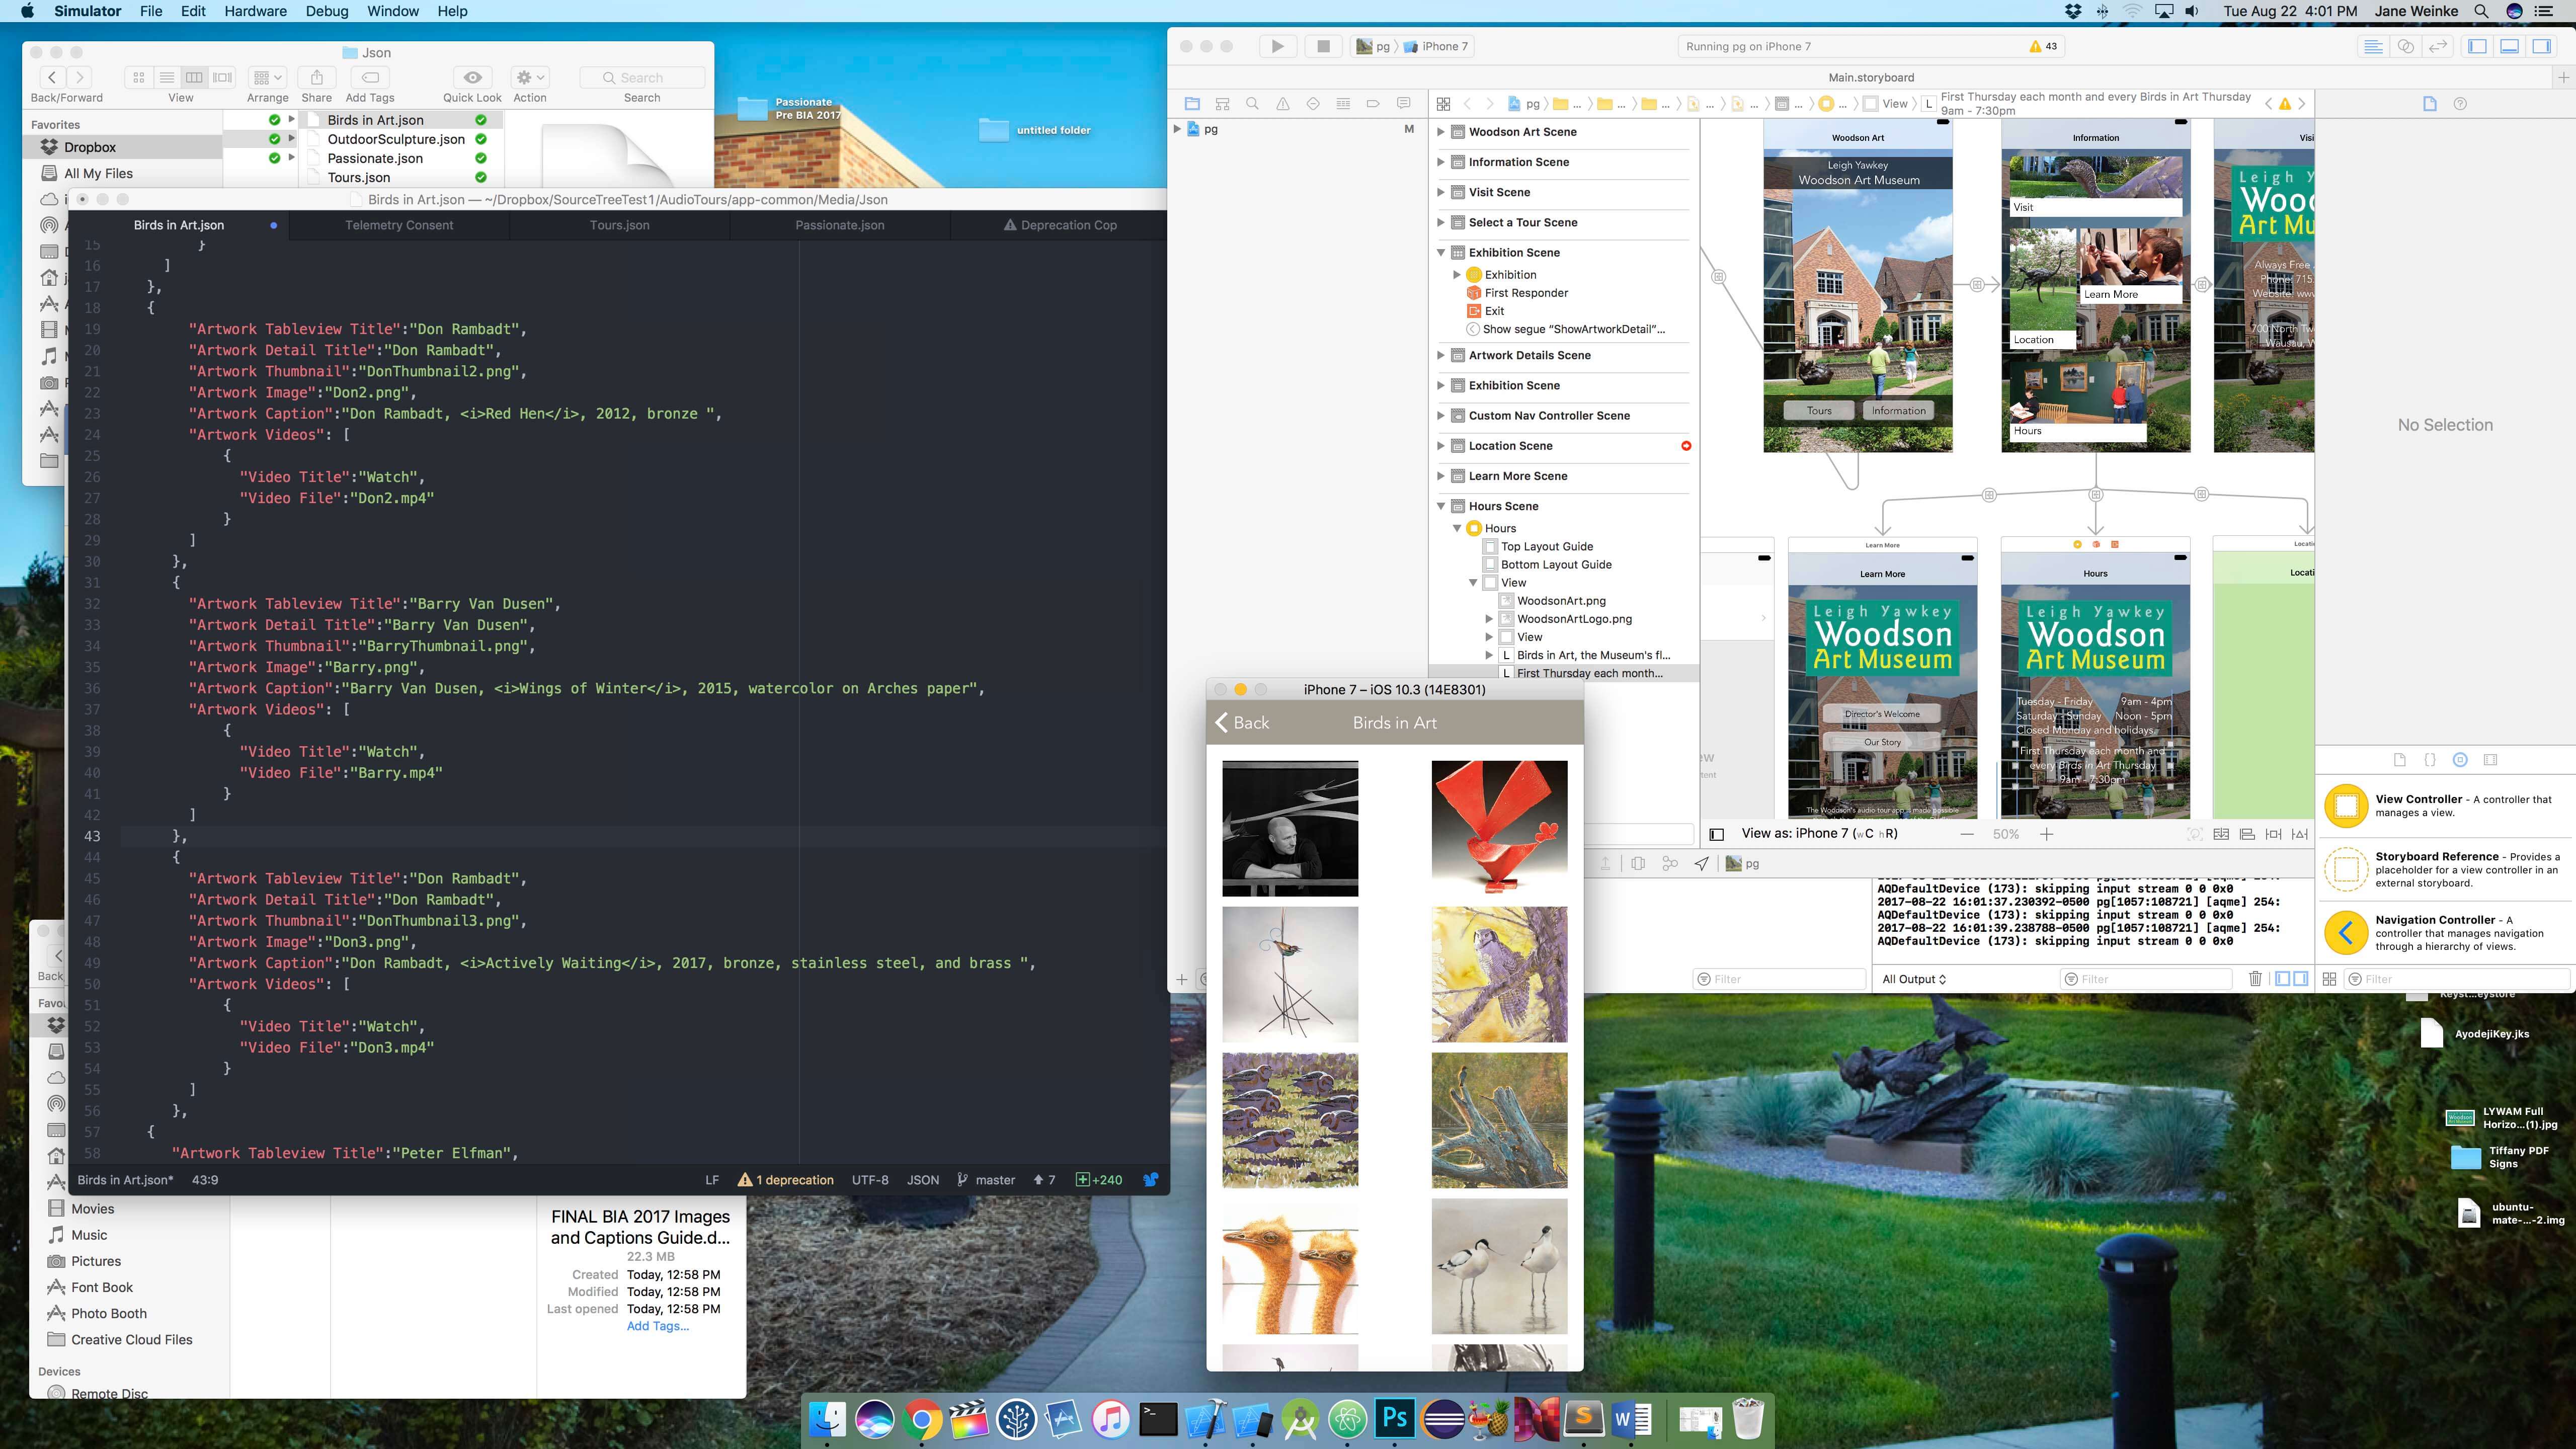Show the Object library in Xcode
The width and height of the screenshot is (2576, 1449).
pos(2460,760)
